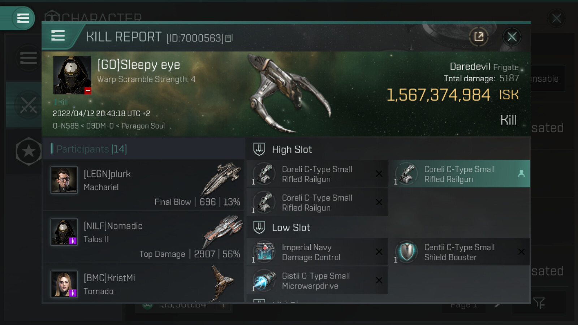Viewport: 578px width, 325px height.
Task: Open the main green menu button
Action: pyautogui.click(x=22, y=18)
